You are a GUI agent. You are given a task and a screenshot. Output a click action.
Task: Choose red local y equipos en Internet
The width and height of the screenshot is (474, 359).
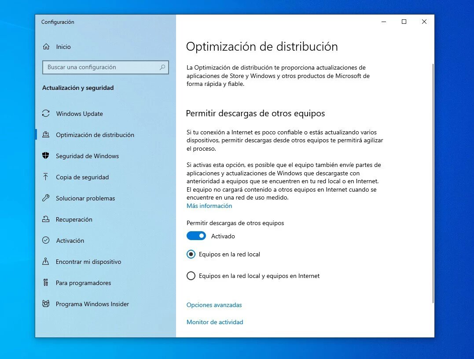(191, 276)
